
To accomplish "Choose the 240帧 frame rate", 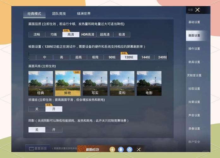I will tap(161, 57).
